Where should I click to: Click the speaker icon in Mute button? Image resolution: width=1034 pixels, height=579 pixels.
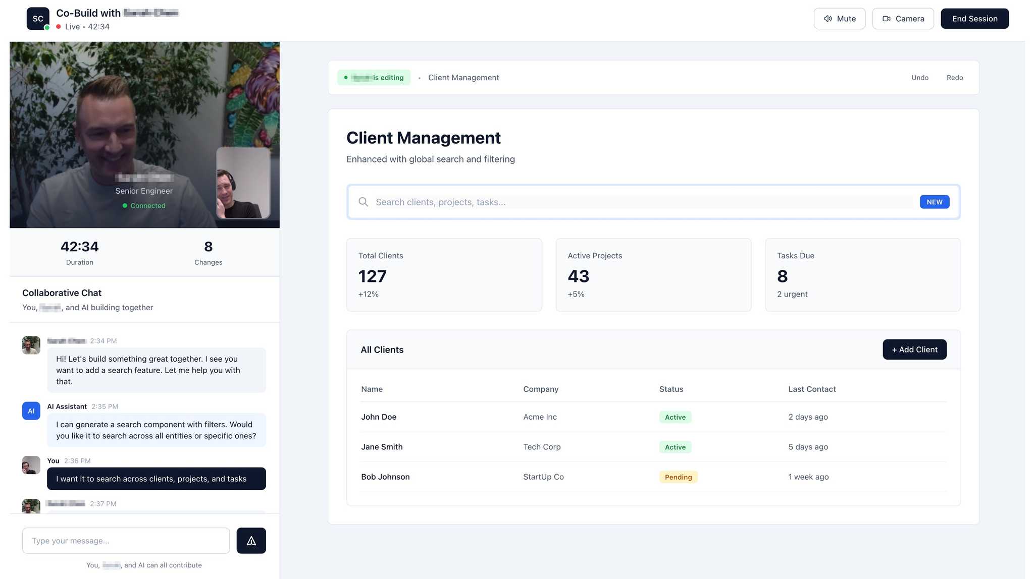point(828,19)
